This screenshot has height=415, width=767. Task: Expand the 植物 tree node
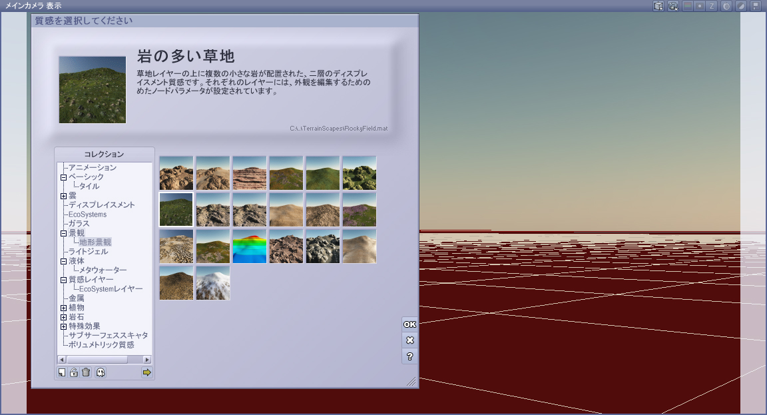[64, 308]
